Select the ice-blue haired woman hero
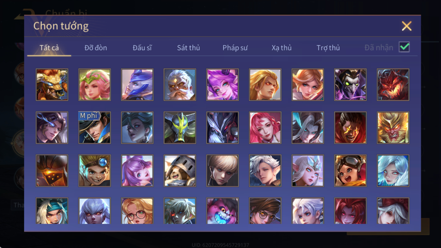Screen dimensions: 441x248 393,171
